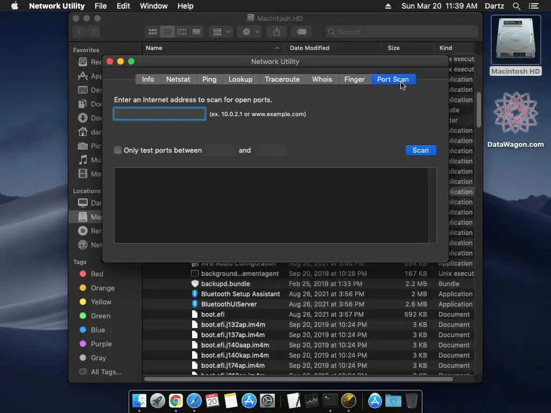The height and width of the screenshot is (413, 551).
Task: Click the Music note icon in Finder sidebar
Action: click(x=82, y=160)
